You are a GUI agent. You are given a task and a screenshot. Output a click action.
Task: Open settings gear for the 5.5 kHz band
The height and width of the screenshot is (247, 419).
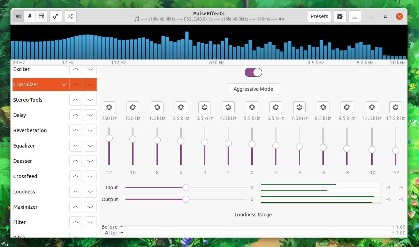pyautogui.click(x=252, y=107)
